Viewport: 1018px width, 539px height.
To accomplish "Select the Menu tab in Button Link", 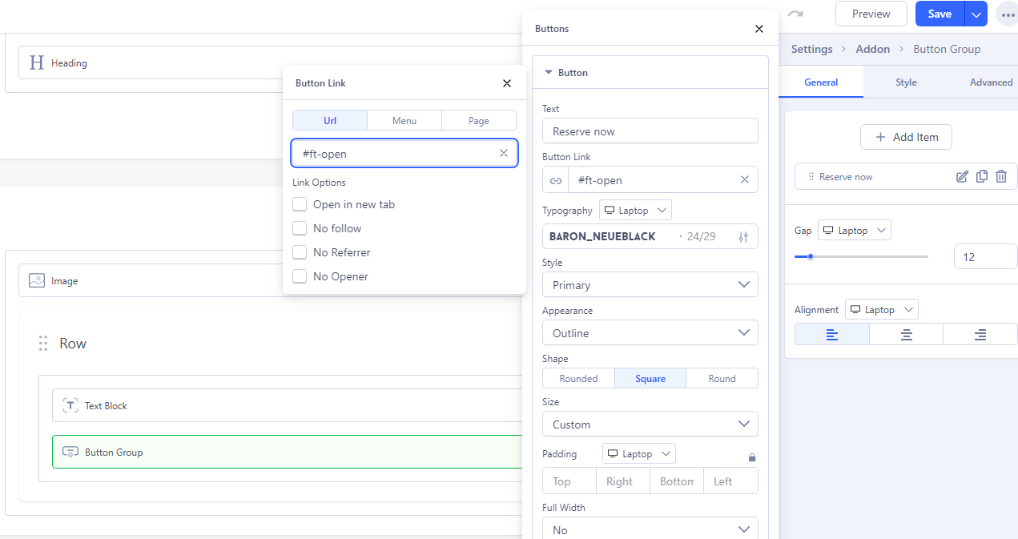I will 404,121.
